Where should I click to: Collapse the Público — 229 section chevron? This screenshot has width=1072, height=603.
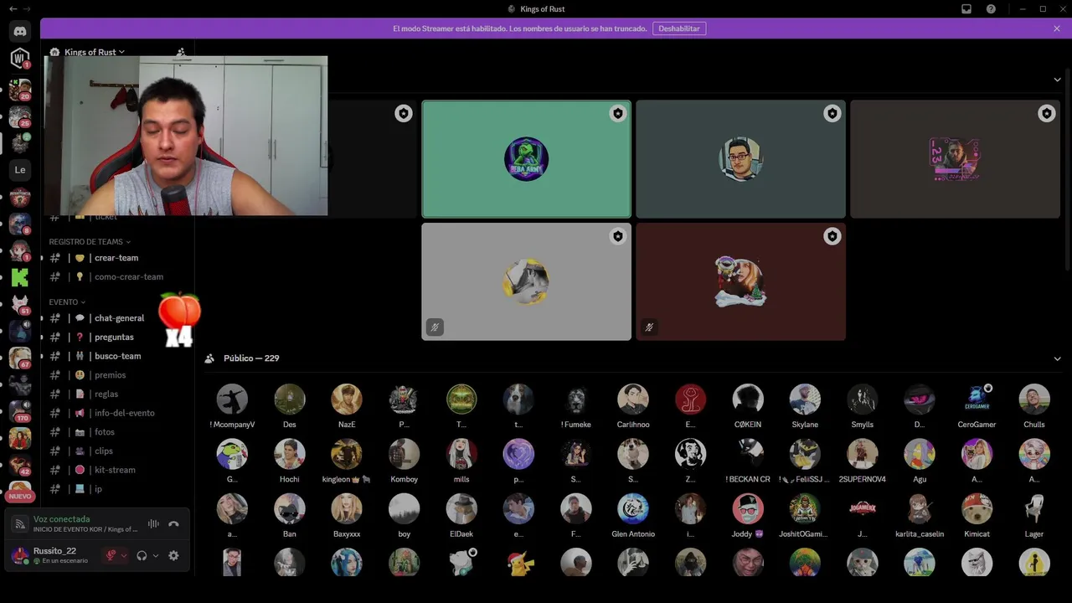pos(1057,358)
